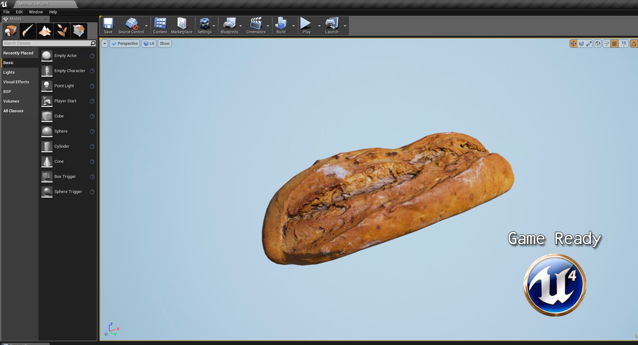This screenshot has width=638, height=345.
Task: Click the Blueprints toolbar icon
Action: coord(229,26)
